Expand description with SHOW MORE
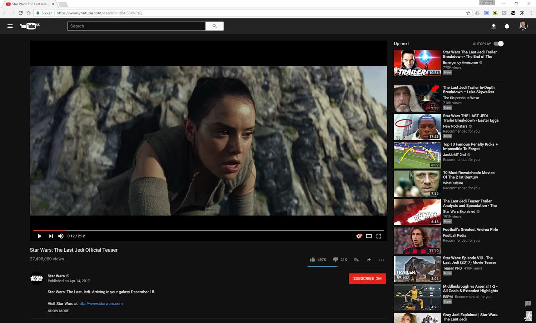Screen dimensions: 536x323 tap(58, 311)
